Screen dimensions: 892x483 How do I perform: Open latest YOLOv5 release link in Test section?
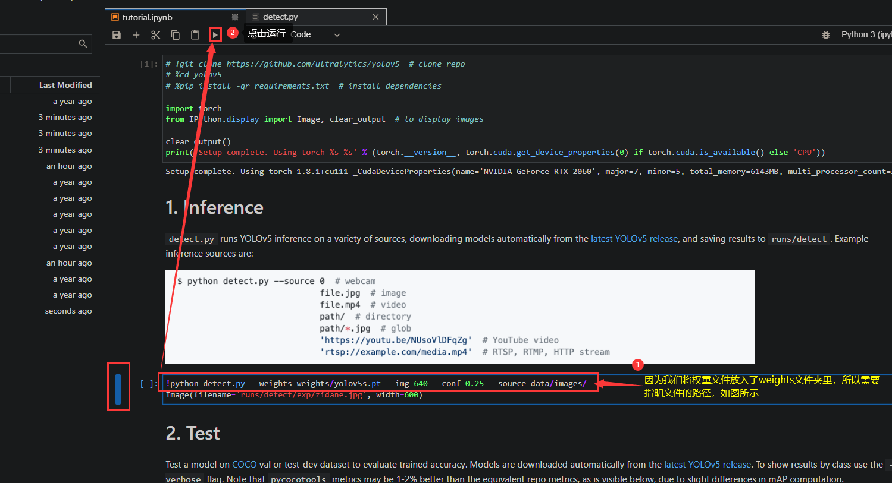coord(708,465)
